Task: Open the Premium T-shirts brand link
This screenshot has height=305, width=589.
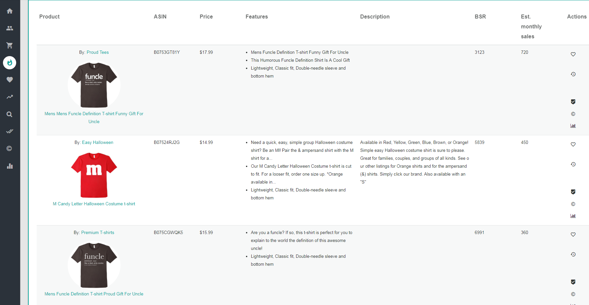Action: (x=98, y=232)
